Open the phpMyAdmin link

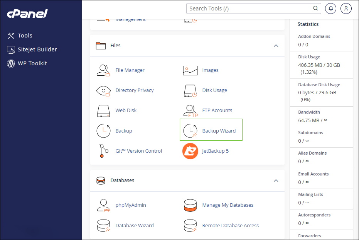130,205
